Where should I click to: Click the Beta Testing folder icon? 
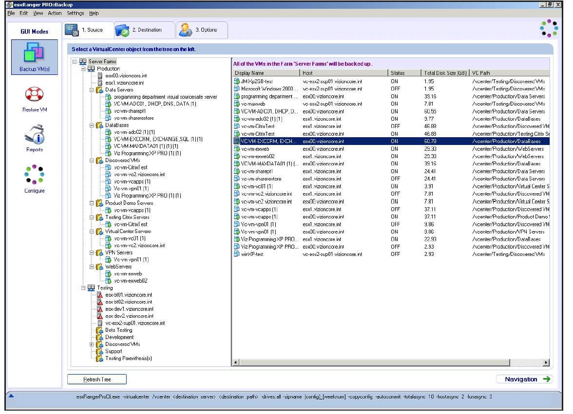pos(100,330)
